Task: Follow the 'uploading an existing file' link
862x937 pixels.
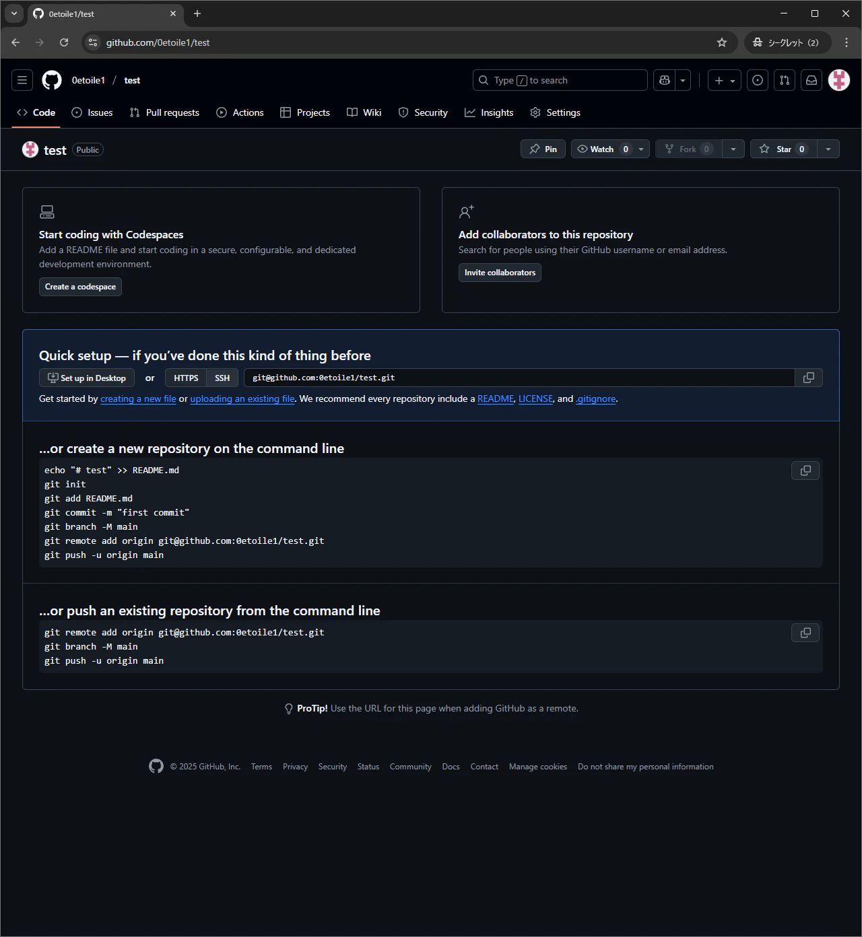Action: pyautogui.click(x=242, y=398)
